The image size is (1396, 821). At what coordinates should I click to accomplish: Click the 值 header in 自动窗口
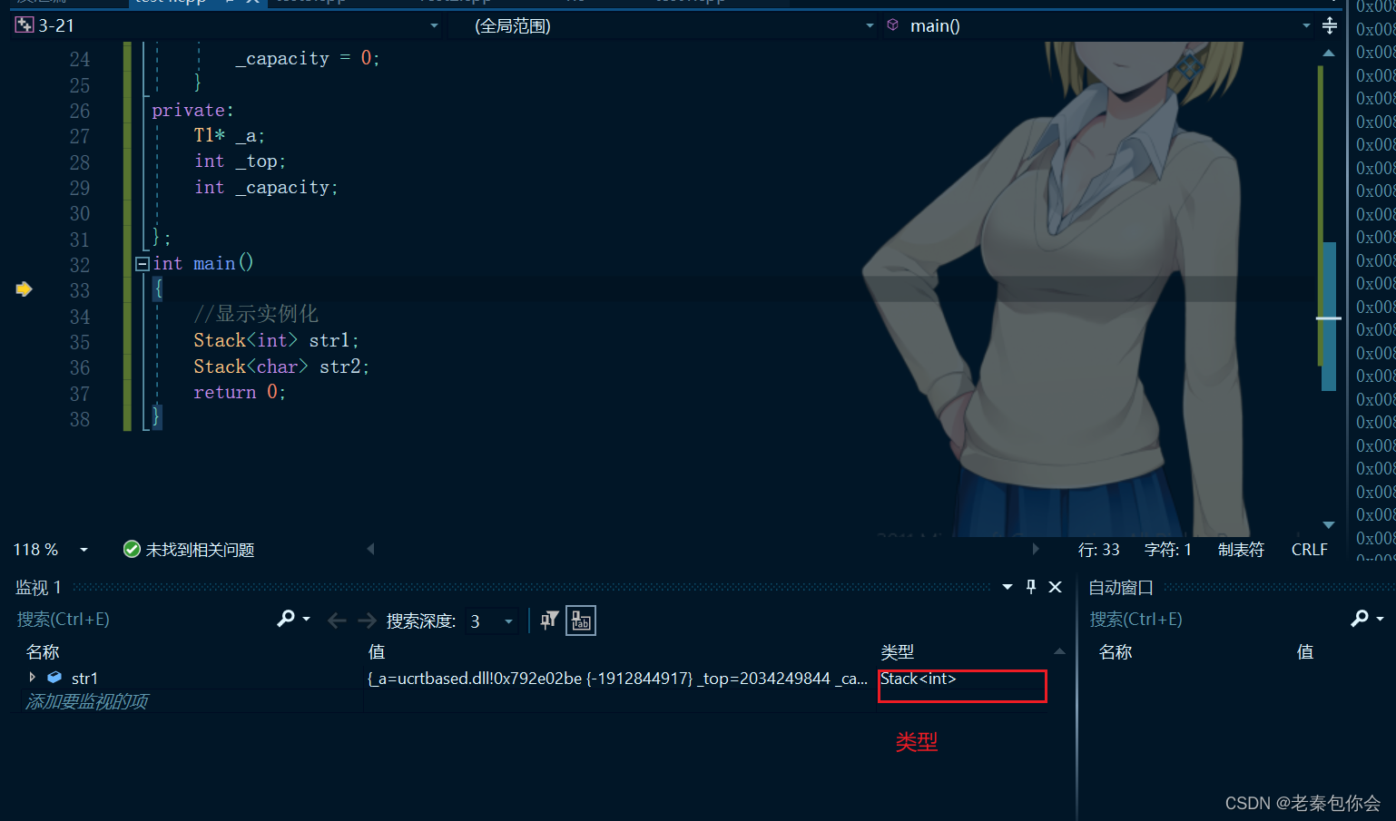1305,652
